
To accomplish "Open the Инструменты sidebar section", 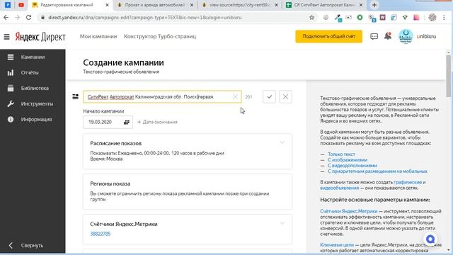I will 33,104.
